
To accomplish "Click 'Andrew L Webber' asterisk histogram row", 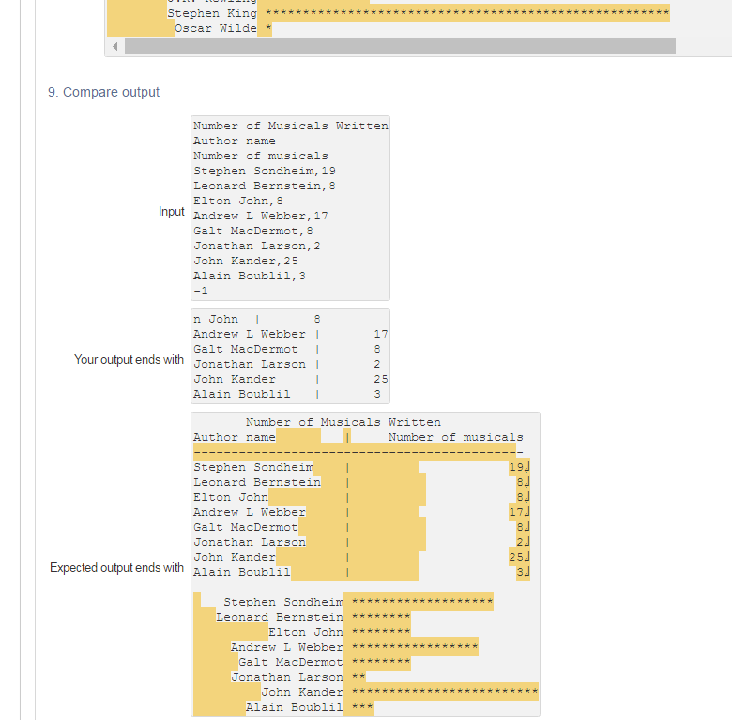I will pyautogui.click(x=355, y=647).
